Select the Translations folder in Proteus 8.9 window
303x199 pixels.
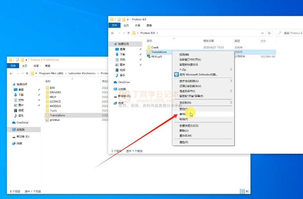click(x=159, y=52)
